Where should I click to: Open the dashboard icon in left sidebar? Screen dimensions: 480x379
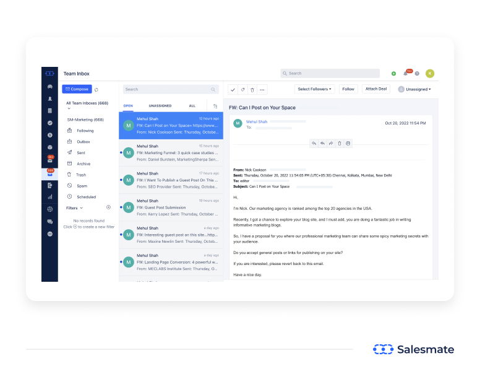pyautogui.click(x=50, y=87)
